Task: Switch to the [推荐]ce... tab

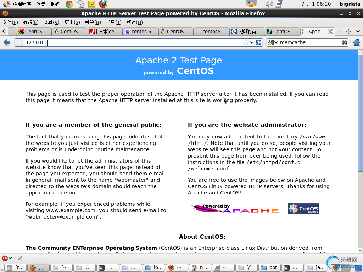Action: (105, 32)
